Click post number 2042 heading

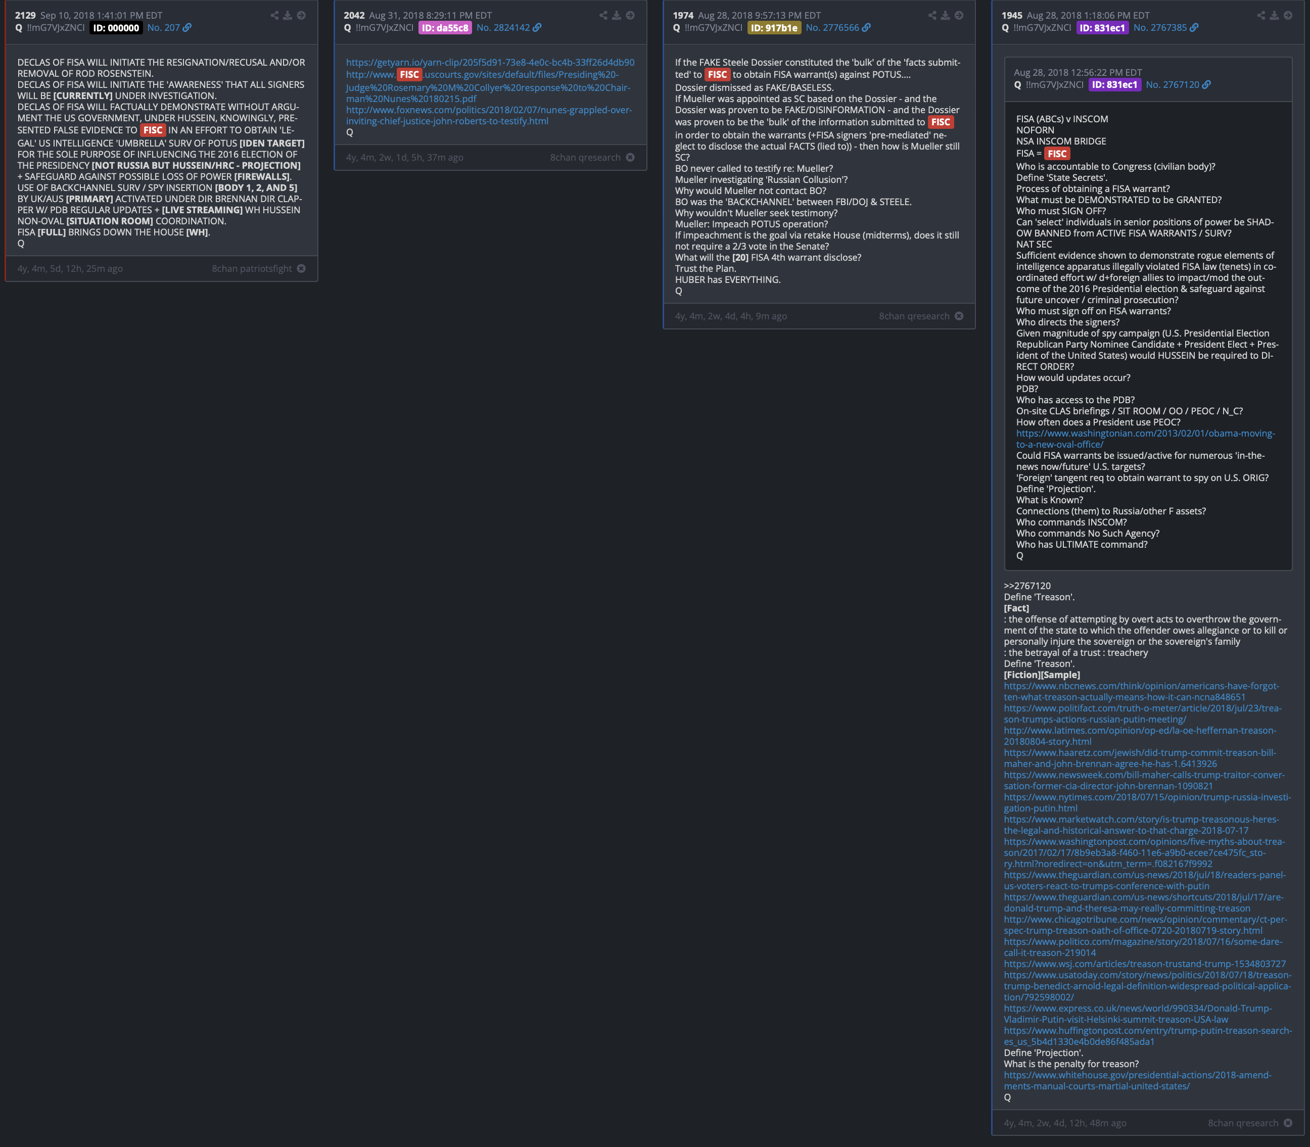tap(354, 15)
